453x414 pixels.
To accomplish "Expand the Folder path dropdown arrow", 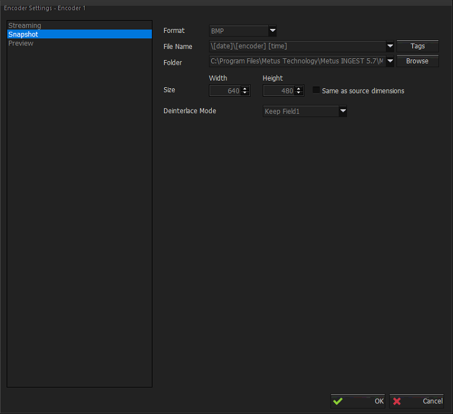I will 390,61.
